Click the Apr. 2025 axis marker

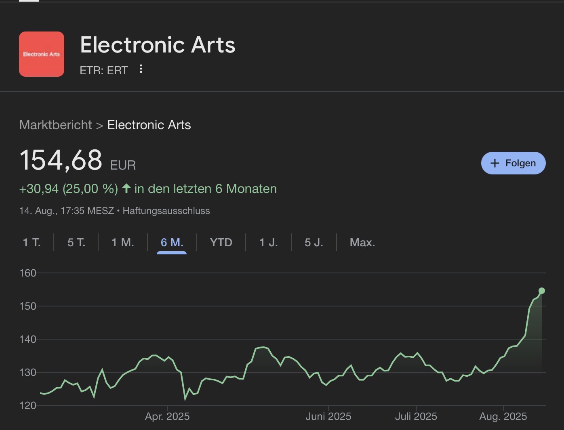coord(167,416)
